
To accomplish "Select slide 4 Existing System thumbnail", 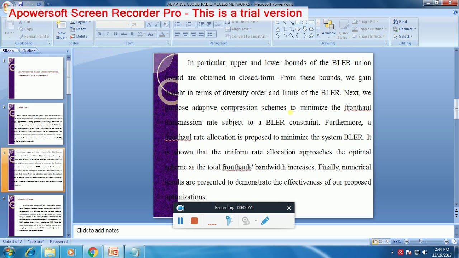I will [x=36, y=216].
